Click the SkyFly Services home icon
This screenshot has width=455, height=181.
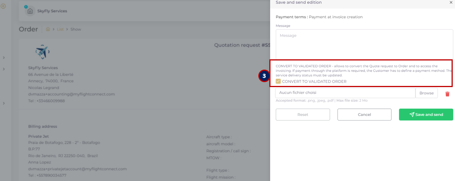tap(30, 11)
